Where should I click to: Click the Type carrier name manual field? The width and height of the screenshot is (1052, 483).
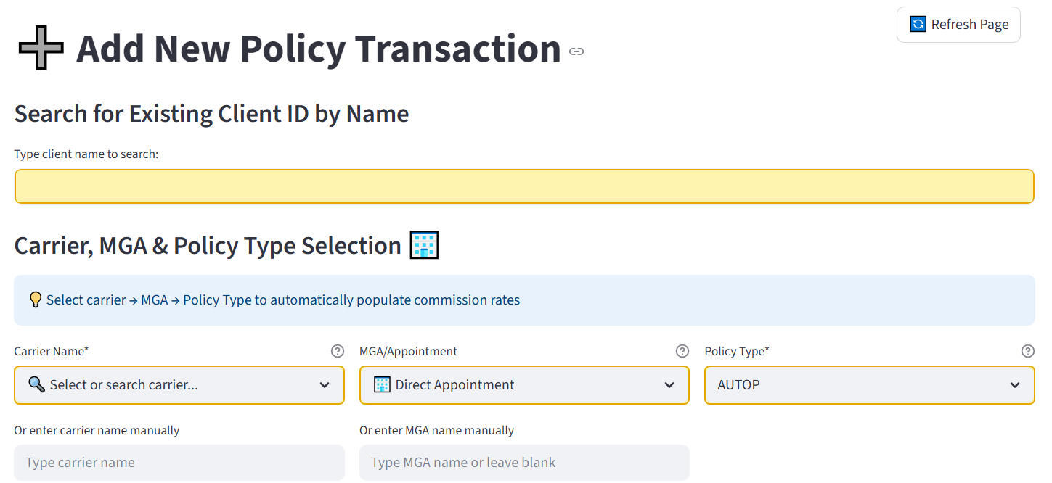(x=179, y=462)
